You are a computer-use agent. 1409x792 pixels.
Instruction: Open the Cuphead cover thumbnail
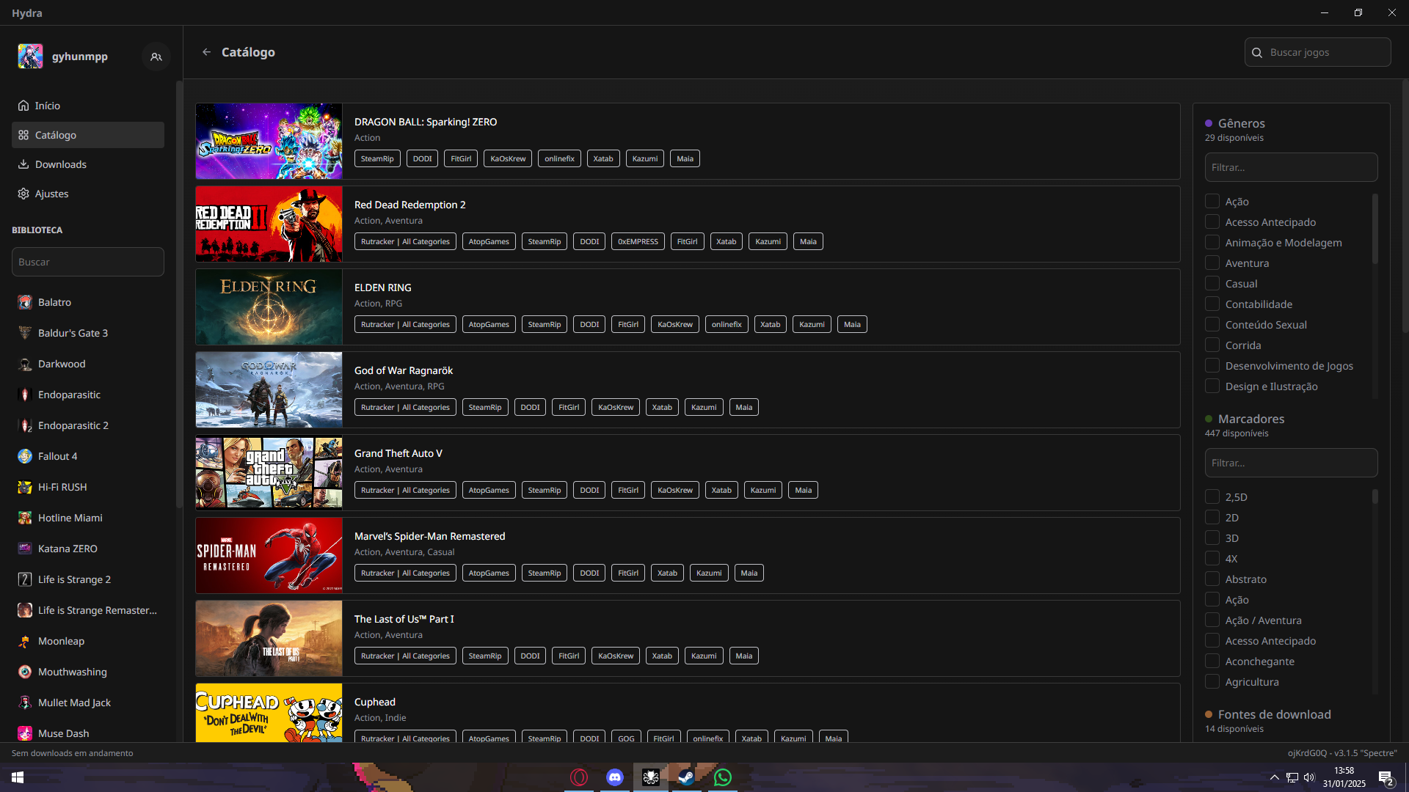tap(269, 713)
